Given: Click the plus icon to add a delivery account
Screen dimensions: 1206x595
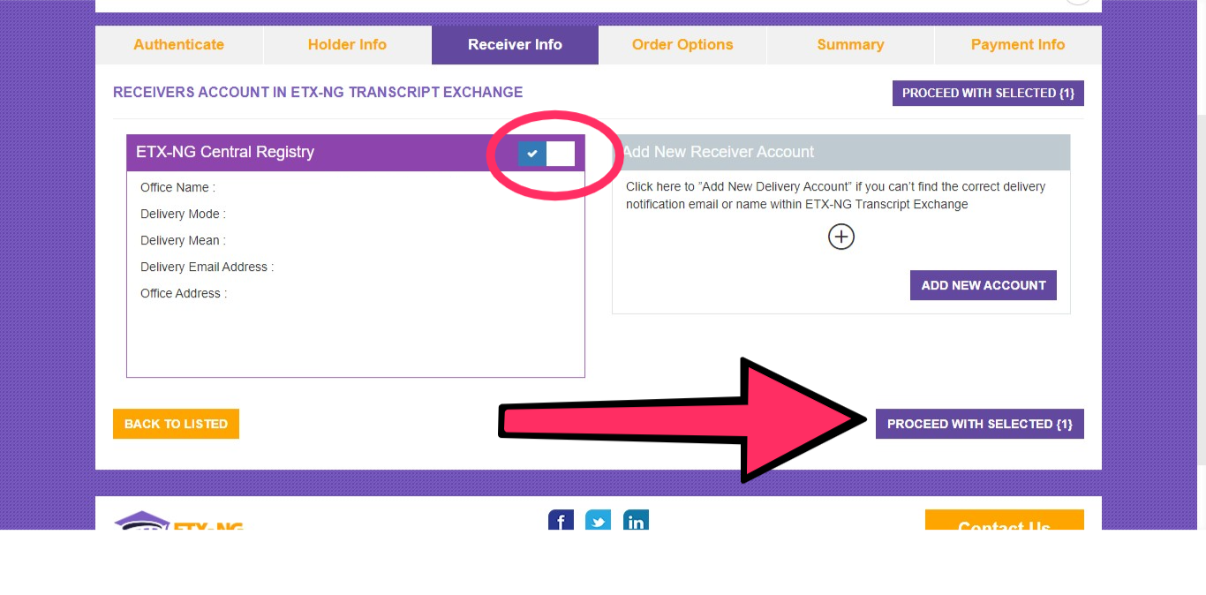Looking at the screenshot, I should click(840, 237).
